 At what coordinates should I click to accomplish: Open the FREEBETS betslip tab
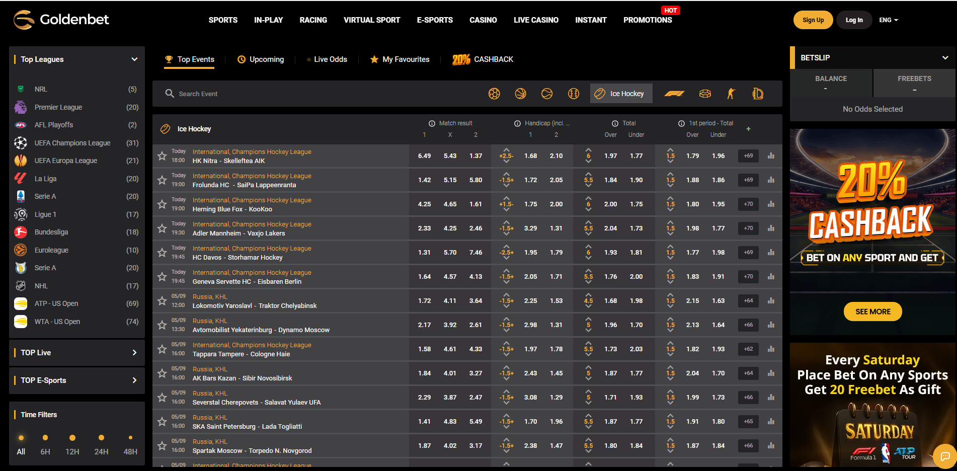(x=914, y=83)
